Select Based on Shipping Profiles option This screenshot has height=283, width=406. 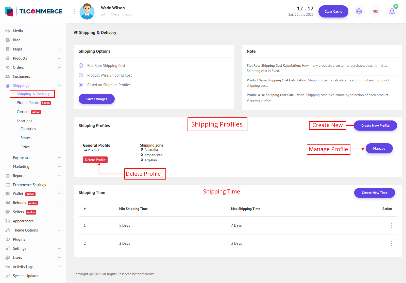click(x=81, y=85)
